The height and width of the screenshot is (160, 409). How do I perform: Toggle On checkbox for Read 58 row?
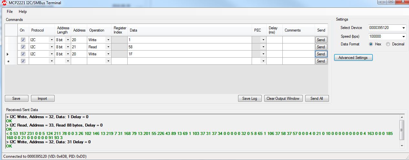[23, 47]
